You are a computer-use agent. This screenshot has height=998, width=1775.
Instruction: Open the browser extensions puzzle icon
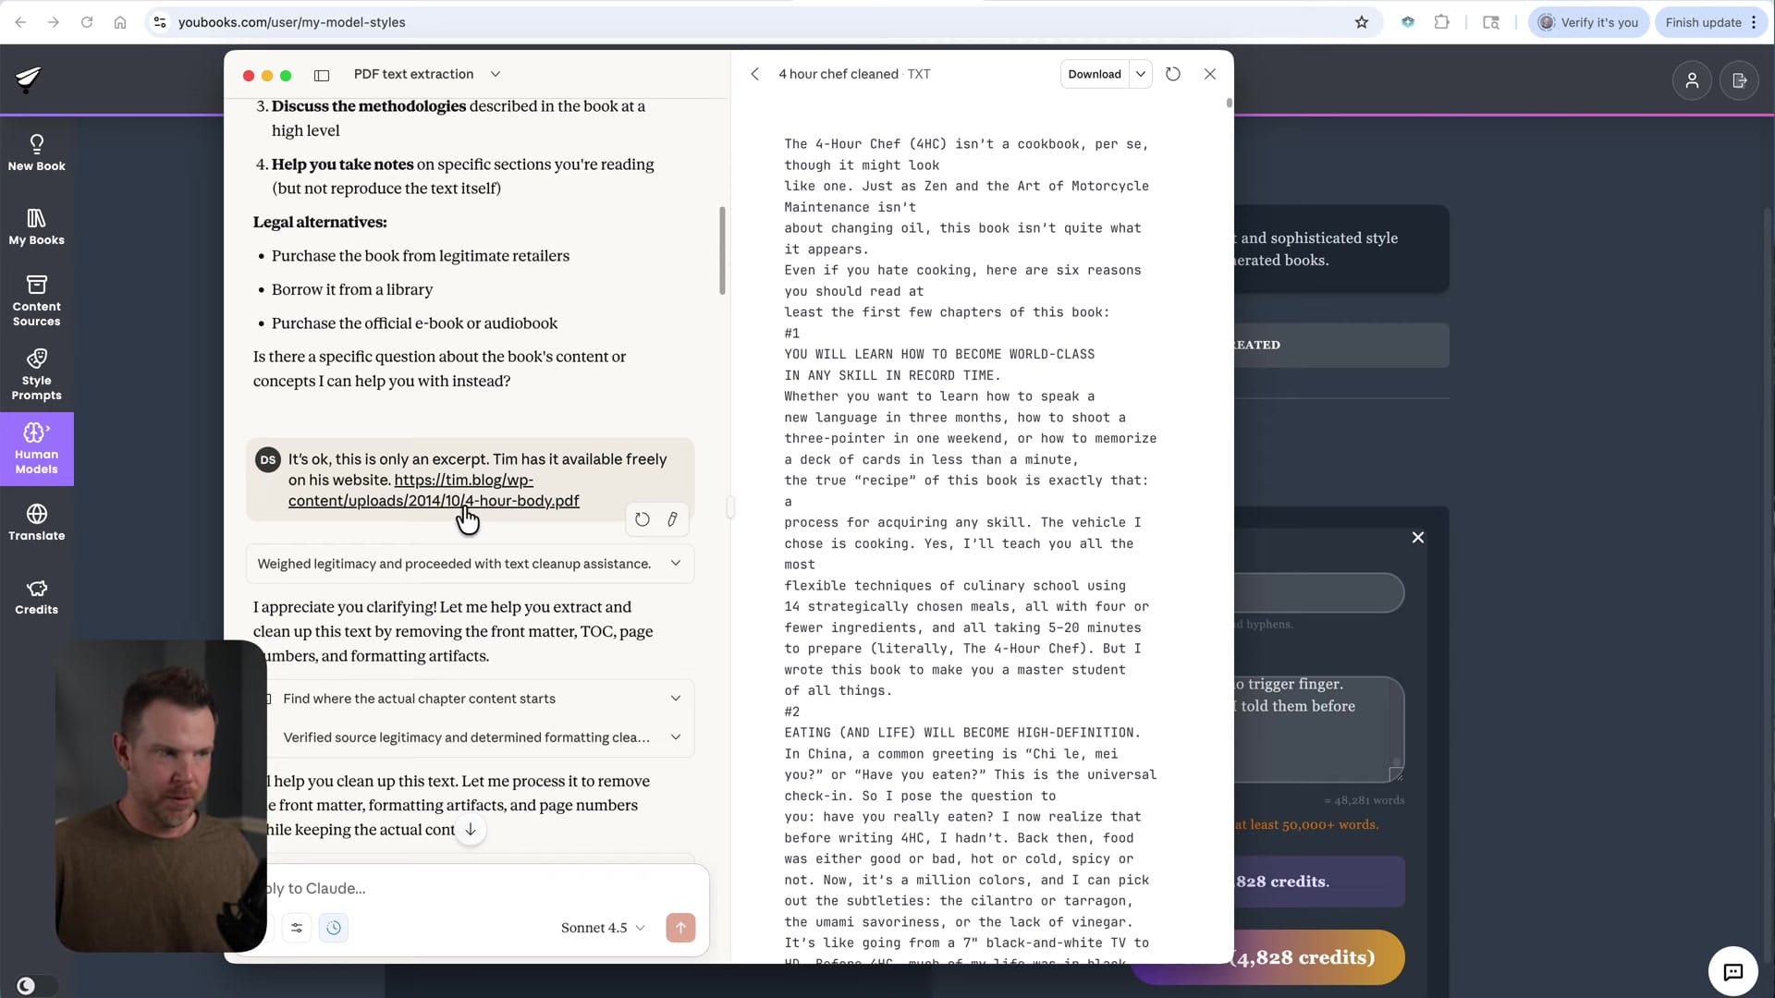click(1441, 22)
